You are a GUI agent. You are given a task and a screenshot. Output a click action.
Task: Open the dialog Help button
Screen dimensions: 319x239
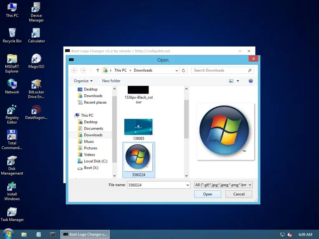click(251, 81)
